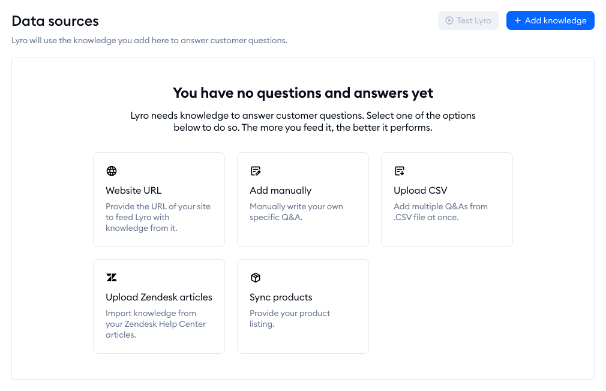Click the Data sources page heading

coord(55,21)
